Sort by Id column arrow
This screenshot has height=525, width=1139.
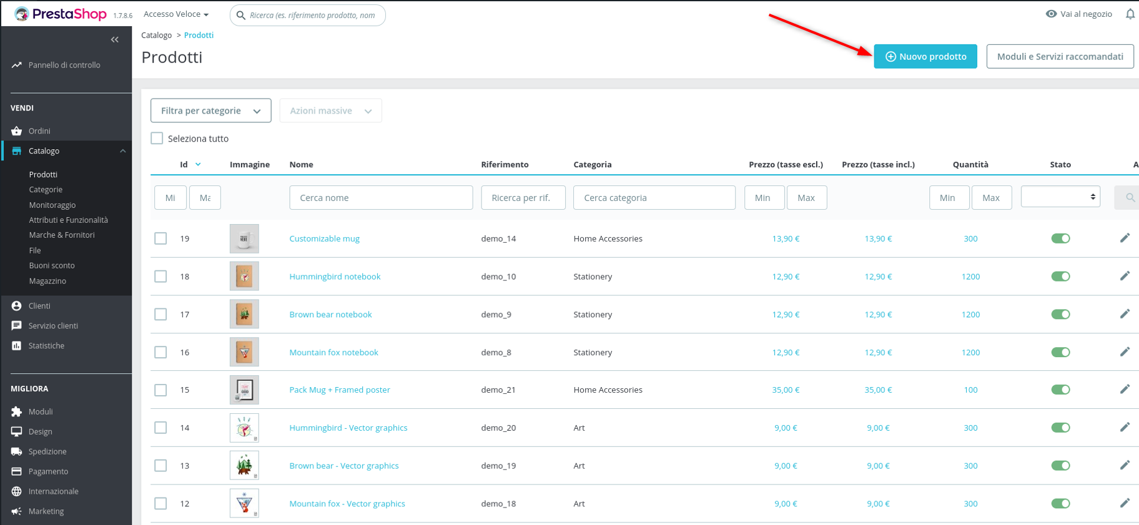pyautogui.click(x=198, y=164)
